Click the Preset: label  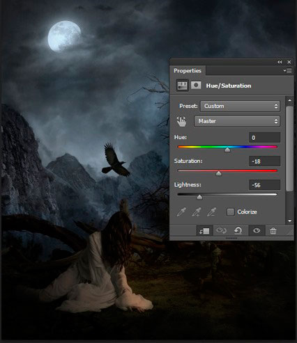point(188,106)
